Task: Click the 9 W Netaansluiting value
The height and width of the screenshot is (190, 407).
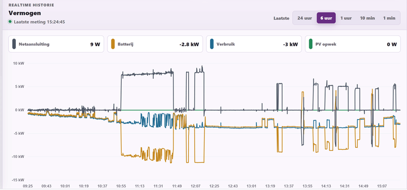Action: 95,44
